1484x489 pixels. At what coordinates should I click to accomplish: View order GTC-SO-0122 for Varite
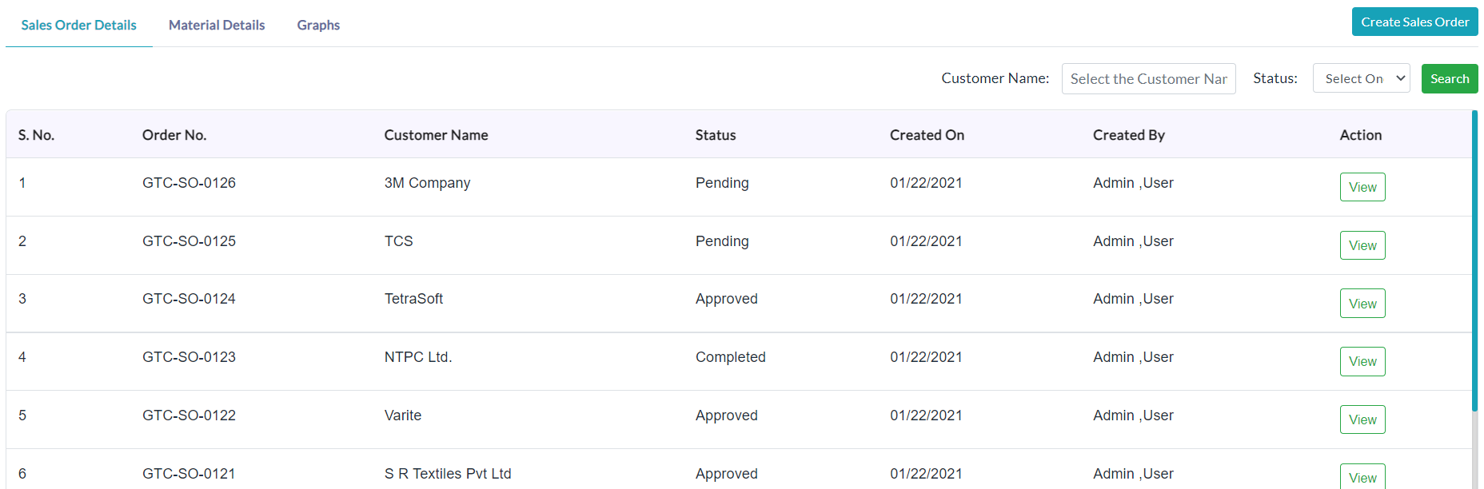(1362, 419)
